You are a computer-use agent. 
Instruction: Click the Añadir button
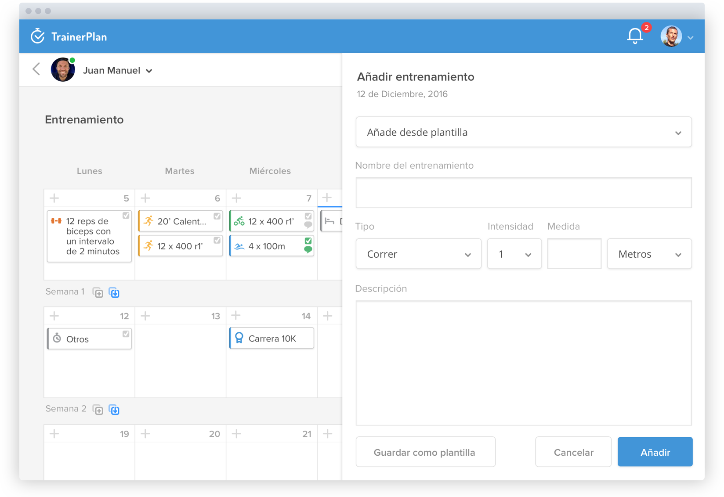click(x=655, y=452)
